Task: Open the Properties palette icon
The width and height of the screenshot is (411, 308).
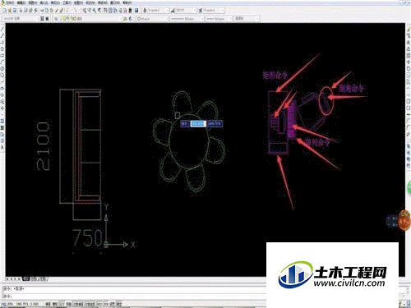Action: (x=105, y=11)
